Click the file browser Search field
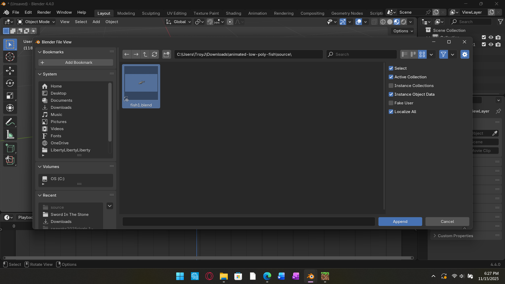This screenshot has height=284, width=505. [362, 54]
